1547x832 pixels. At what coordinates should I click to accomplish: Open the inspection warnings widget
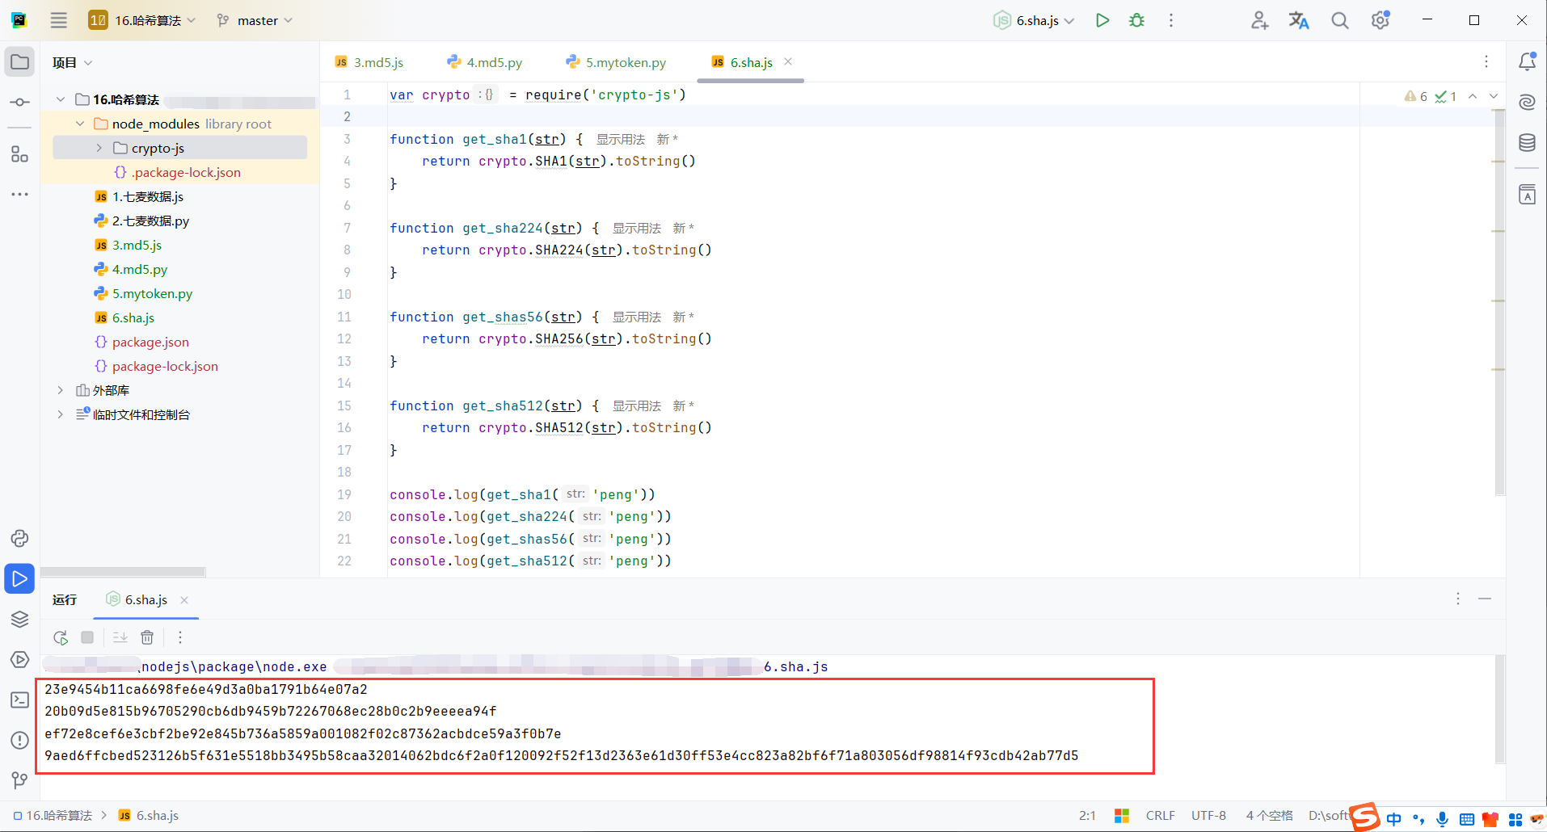pos(1431,96)
